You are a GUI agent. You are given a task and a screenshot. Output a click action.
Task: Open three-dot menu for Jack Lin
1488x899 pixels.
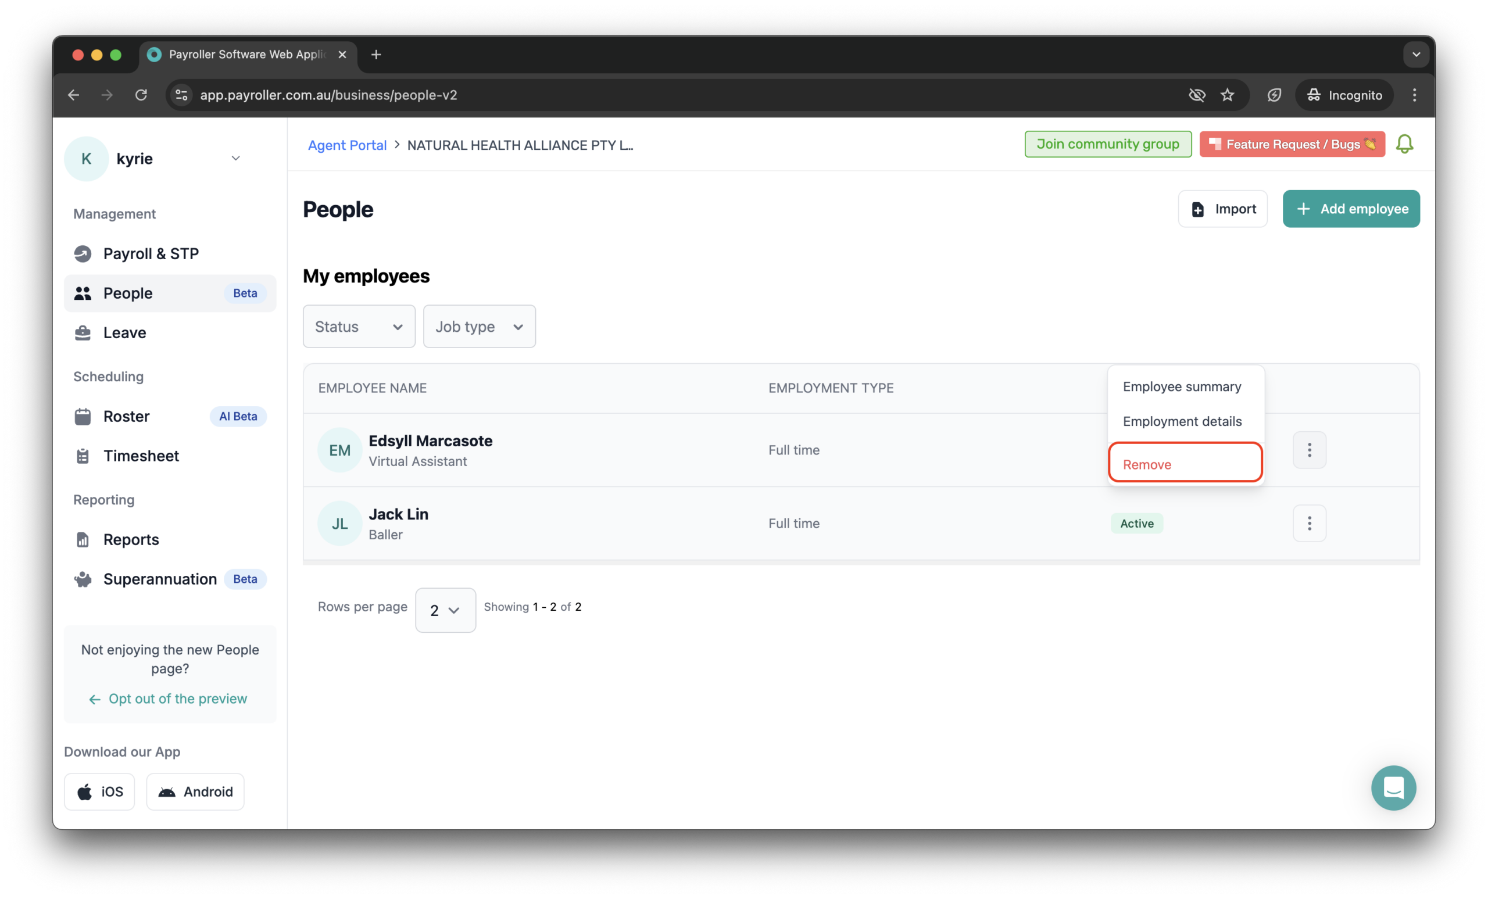pyautogui.click(x=1309, y=524)
